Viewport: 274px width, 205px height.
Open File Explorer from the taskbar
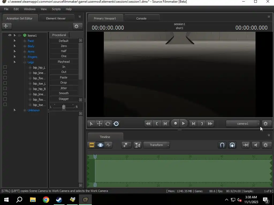[x=33, y=200]
